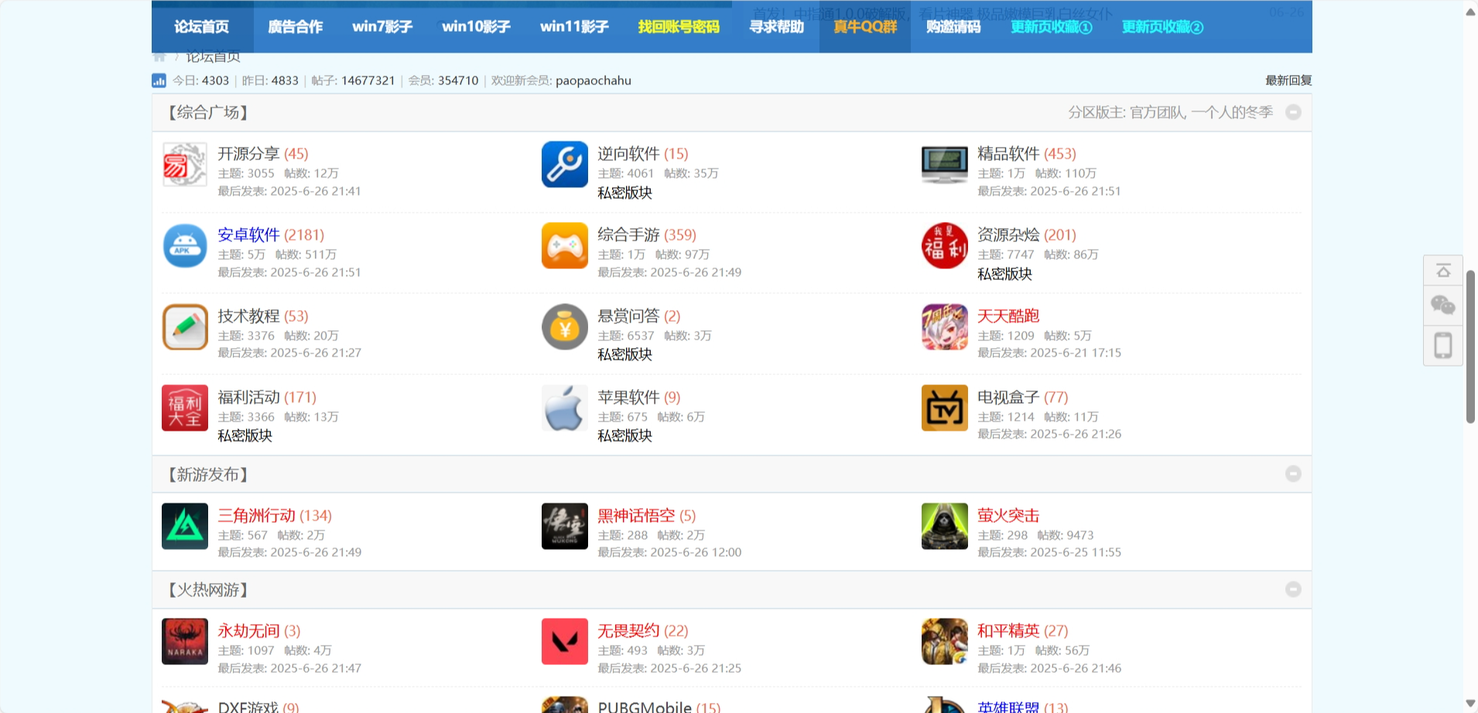Open the 精品软件 forum link

click(x=1008, y=154)
